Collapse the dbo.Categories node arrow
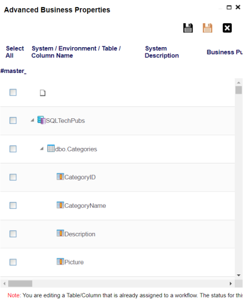The height and width of the screenshot is (304, 243). pos(42,149)
